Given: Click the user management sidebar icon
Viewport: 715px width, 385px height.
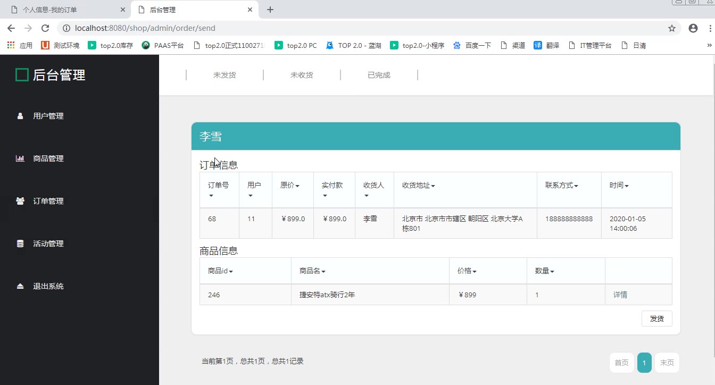Looking at the screenshot, I should (x=20, y=116).
